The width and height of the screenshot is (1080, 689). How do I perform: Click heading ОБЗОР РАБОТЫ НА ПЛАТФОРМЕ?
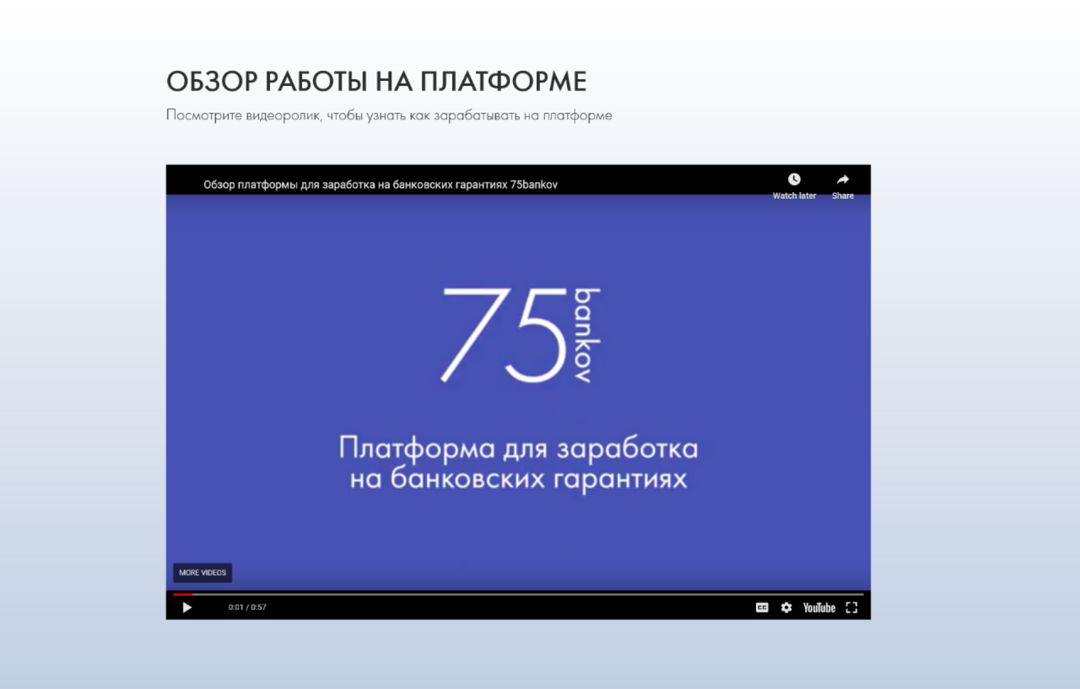pyautogui.click(x=377, y=82)
